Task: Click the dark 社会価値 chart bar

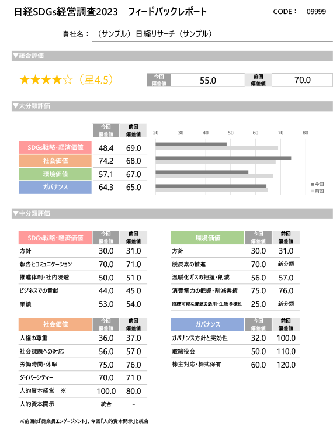Action: point(223,158)
